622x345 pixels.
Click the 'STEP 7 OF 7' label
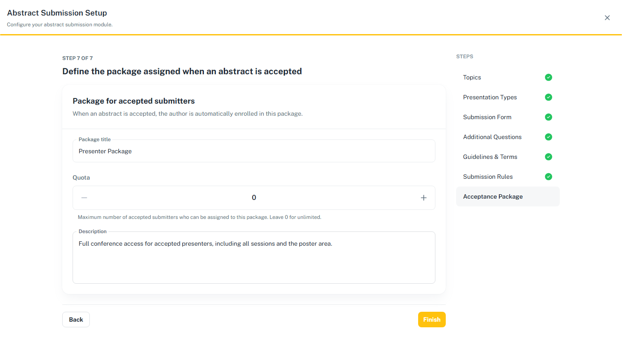(77, 58)
